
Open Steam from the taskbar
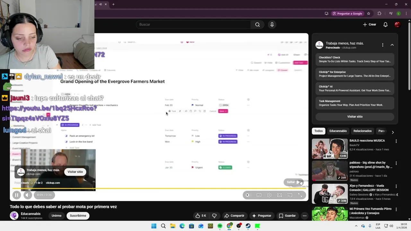(x=248, y=226)
